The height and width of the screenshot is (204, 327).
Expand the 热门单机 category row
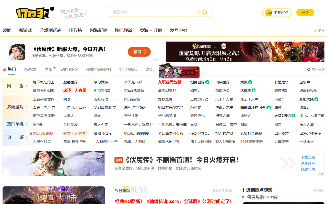[17, 124]
